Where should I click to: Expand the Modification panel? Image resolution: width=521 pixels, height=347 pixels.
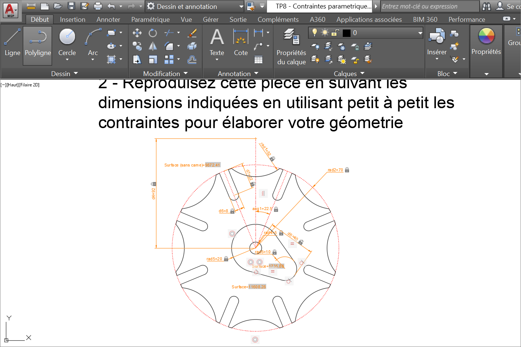pos(165,73)
